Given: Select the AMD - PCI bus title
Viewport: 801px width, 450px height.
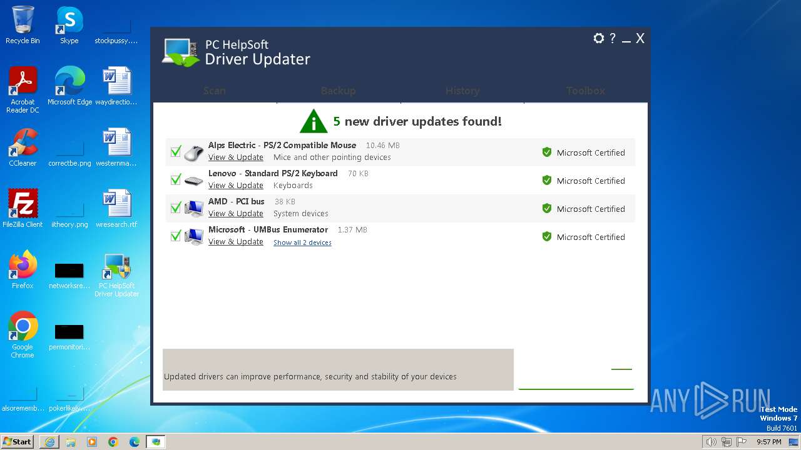Looking at the screenshot, I should click(x=237, y=201).
